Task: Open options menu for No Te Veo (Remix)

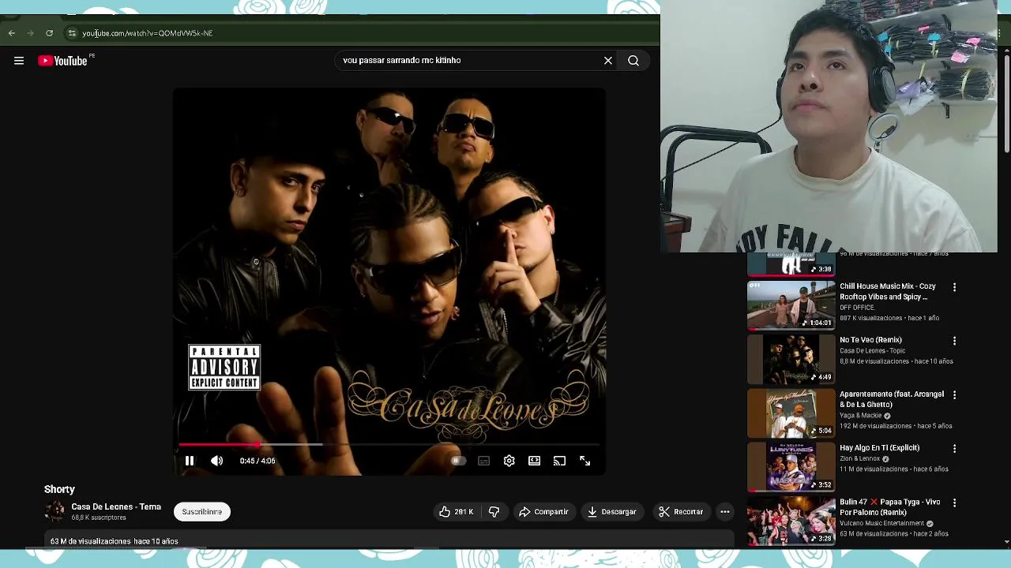Action: (954, 341)
